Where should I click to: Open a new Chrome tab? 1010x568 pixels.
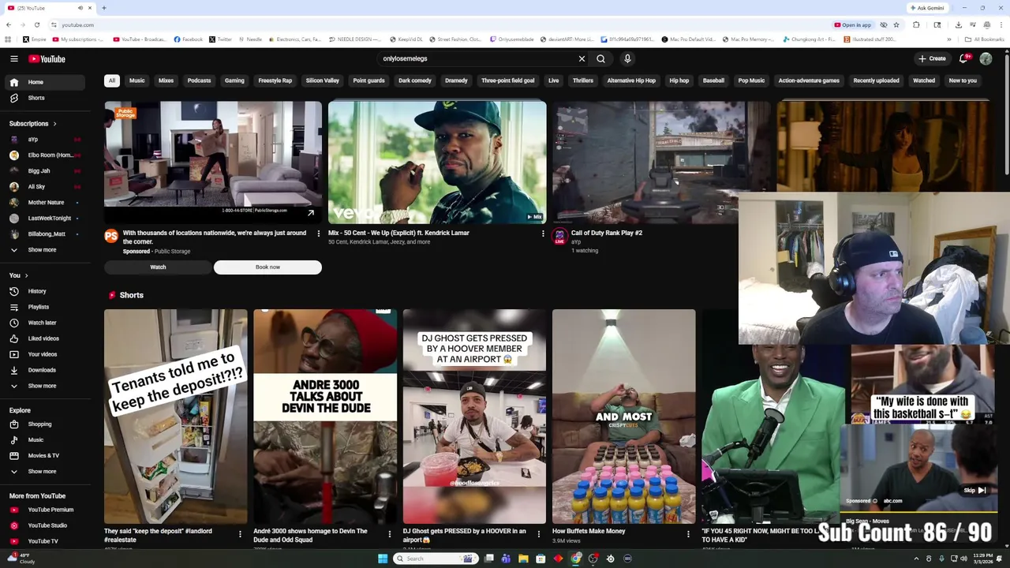pos(104,8)
